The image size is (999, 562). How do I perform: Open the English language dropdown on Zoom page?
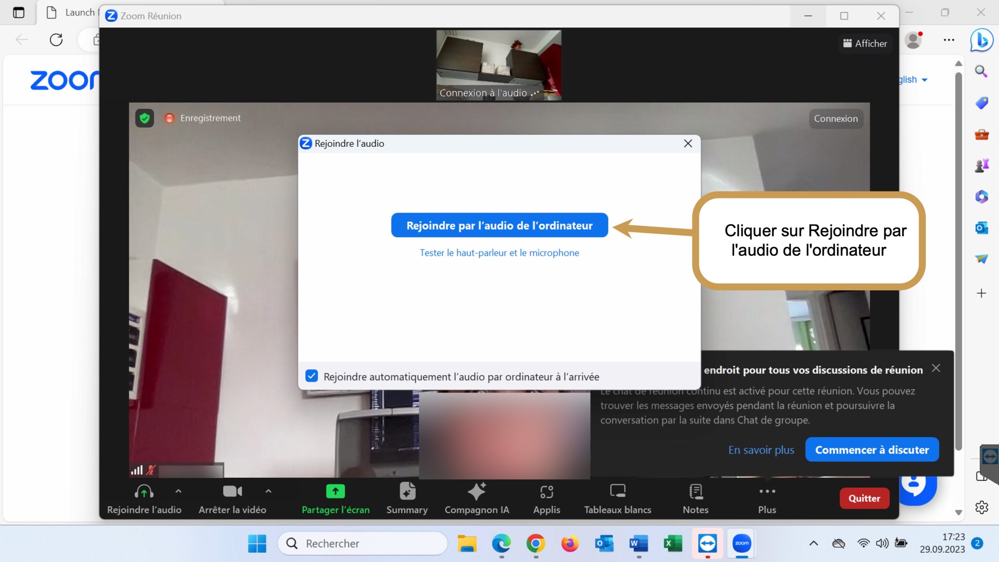(913, 80)
